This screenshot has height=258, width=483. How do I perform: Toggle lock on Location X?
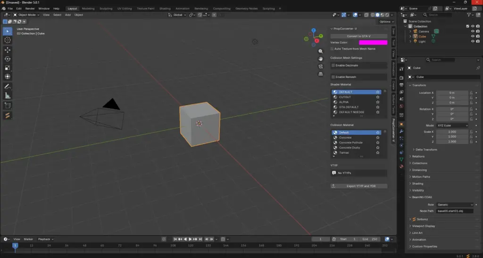471,92
